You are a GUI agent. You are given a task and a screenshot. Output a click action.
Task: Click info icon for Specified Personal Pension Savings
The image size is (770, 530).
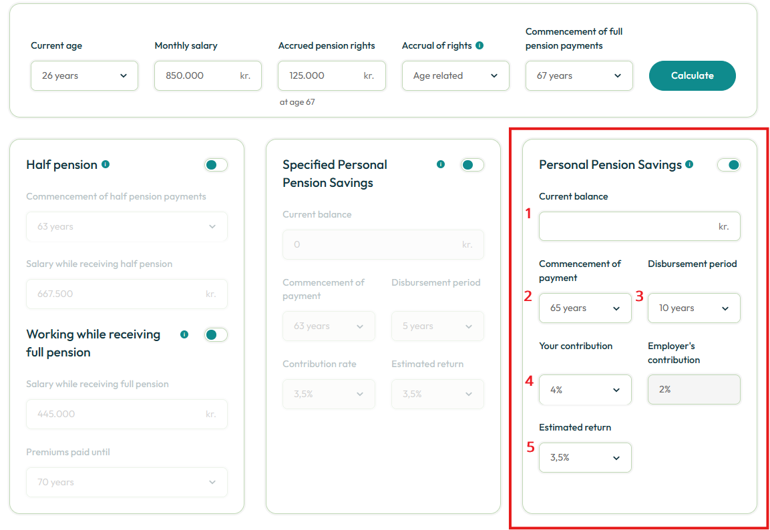coord(441,164)
